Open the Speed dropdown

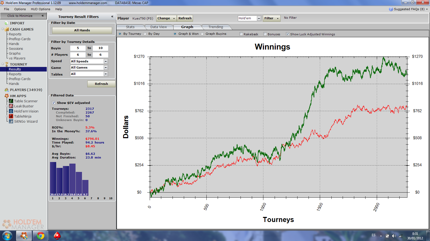coord(106,61)
